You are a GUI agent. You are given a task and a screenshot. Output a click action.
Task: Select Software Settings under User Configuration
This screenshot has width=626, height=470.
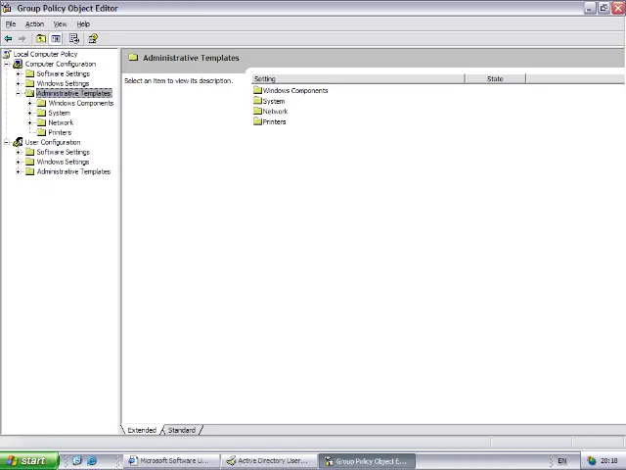click(63, 152)
